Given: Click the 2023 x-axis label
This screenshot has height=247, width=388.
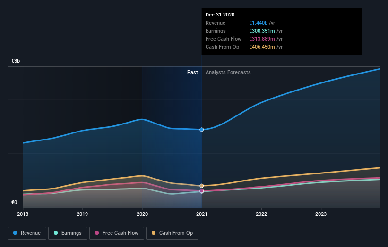Looking at the screenshot, I should pos(321,214).
